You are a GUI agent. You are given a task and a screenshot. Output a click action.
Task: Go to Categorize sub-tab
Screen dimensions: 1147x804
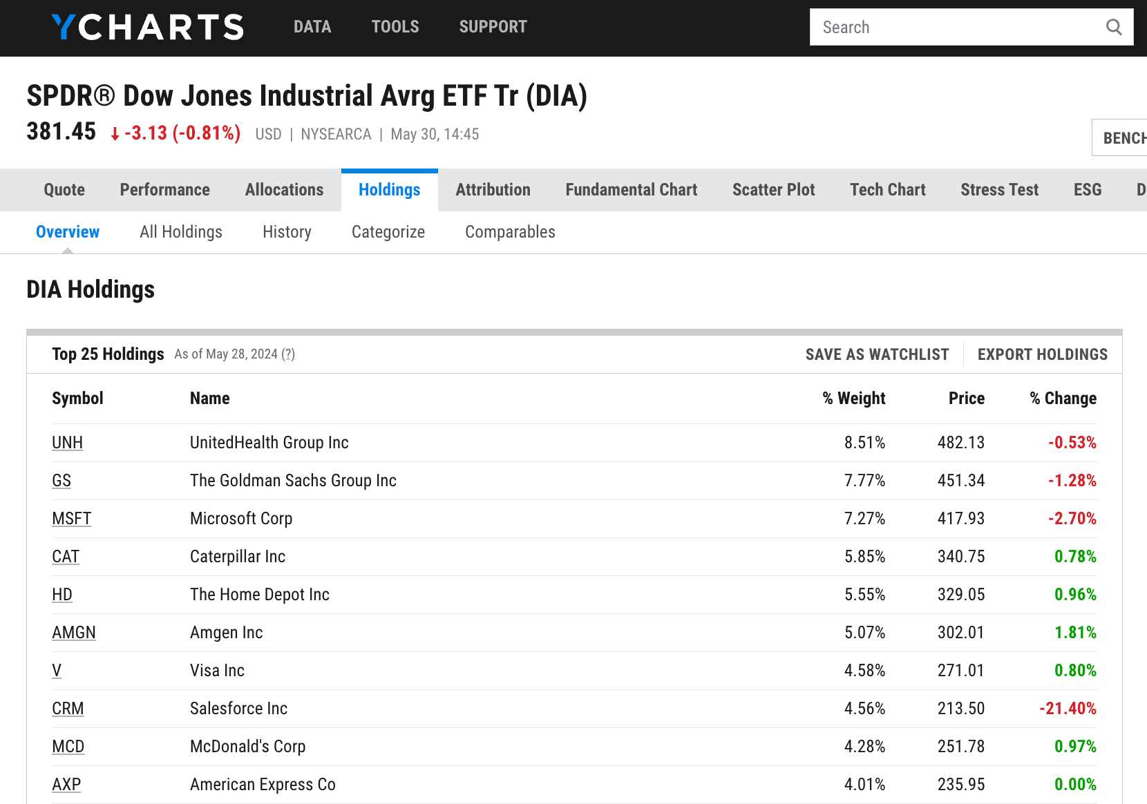tap(388, 232)
